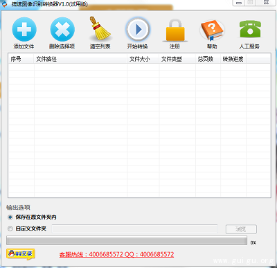
Task: Click the conversion progress bar
Action: 127,240
